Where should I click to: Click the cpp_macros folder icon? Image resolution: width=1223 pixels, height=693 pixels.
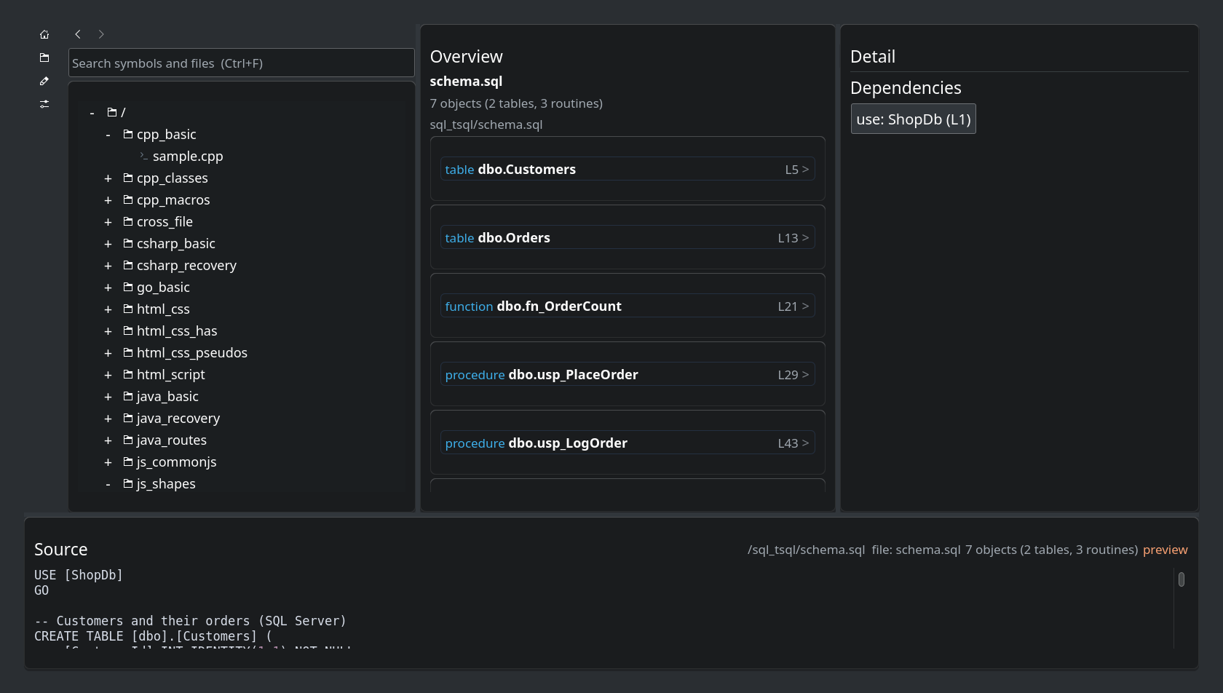pos(128,199)
